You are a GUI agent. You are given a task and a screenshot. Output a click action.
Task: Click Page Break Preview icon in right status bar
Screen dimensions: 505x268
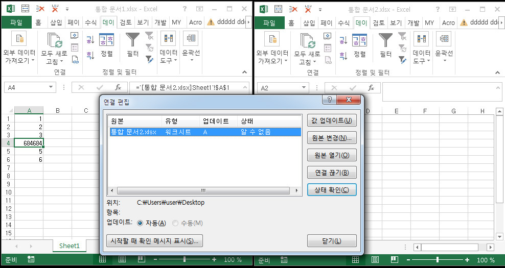click(x=394, y=260)
